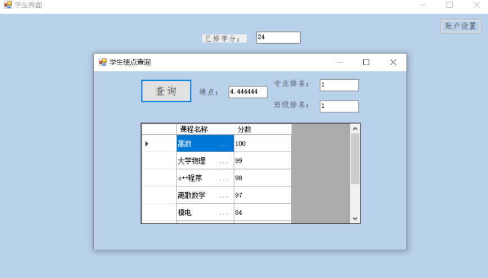Select the 大学物理 course cell
This screenshot has width=488, height=278.
pos(205,161)
